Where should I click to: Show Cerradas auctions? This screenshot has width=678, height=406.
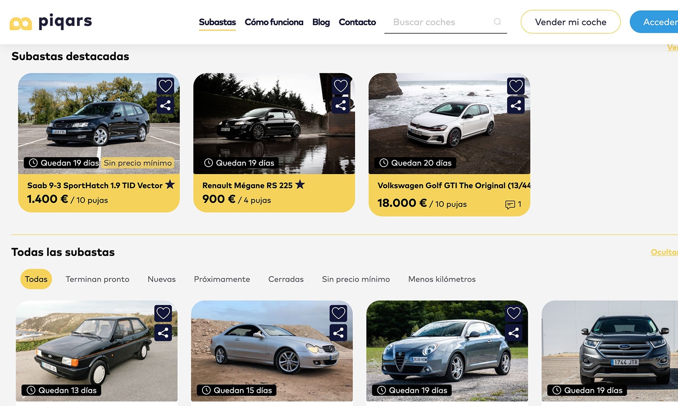click(x=286, y=279)
